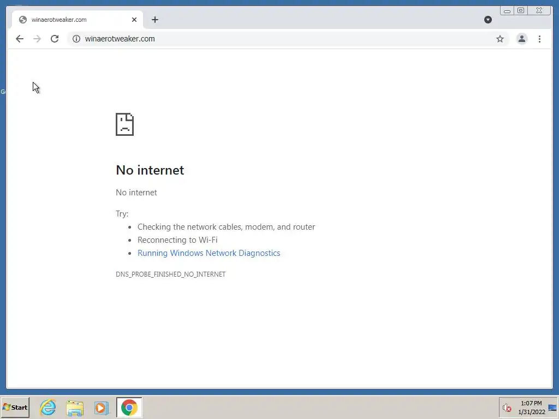View site information icon in address bar
The image size is (559, 419).
pos(76,39)
